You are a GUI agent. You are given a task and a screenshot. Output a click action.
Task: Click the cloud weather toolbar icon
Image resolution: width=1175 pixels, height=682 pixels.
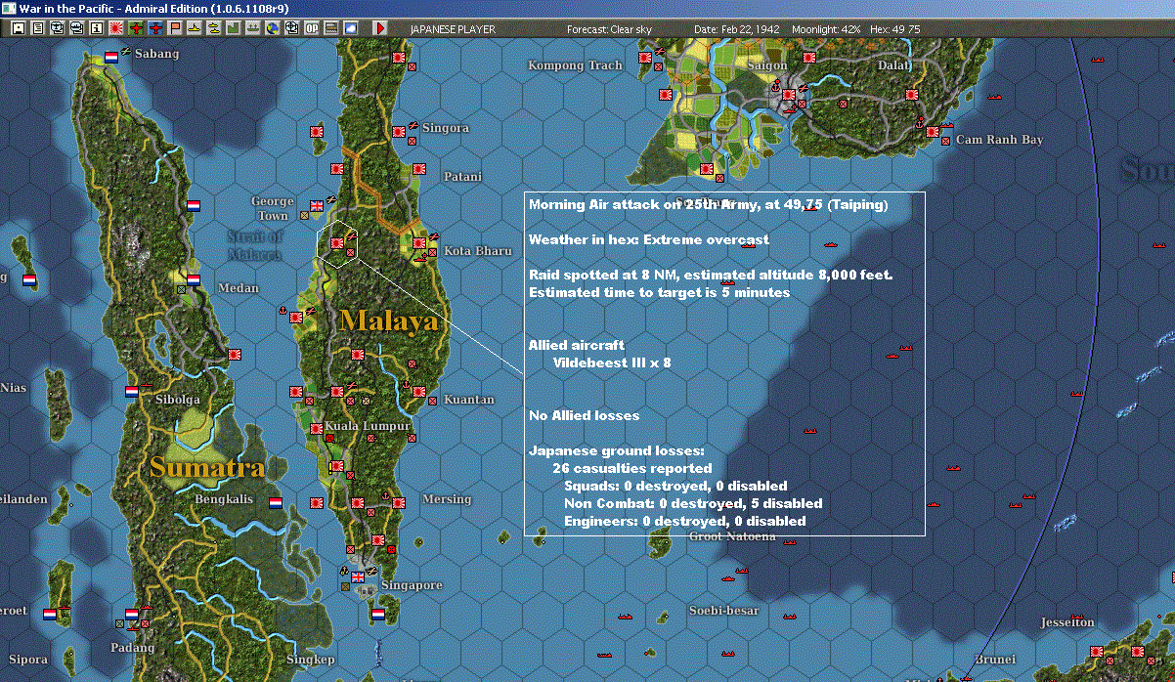(x=351, y=28)
